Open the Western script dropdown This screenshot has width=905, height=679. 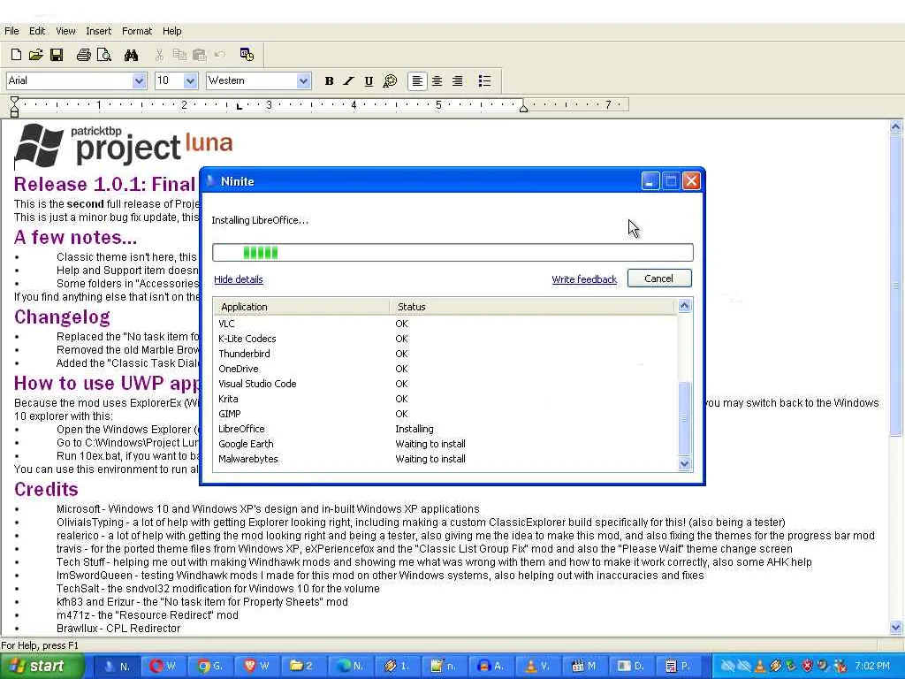tap(304, 80)
